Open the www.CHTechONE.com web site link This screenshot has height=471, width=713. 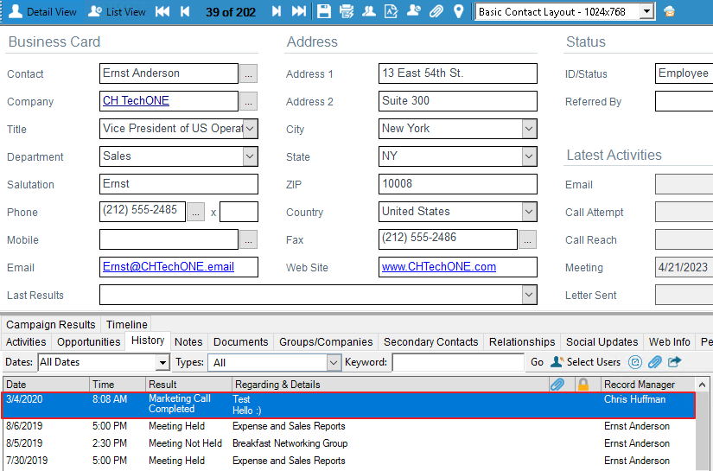[439, 266]
